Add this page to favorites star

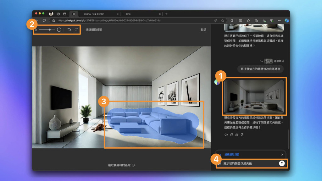click(223, 20)
